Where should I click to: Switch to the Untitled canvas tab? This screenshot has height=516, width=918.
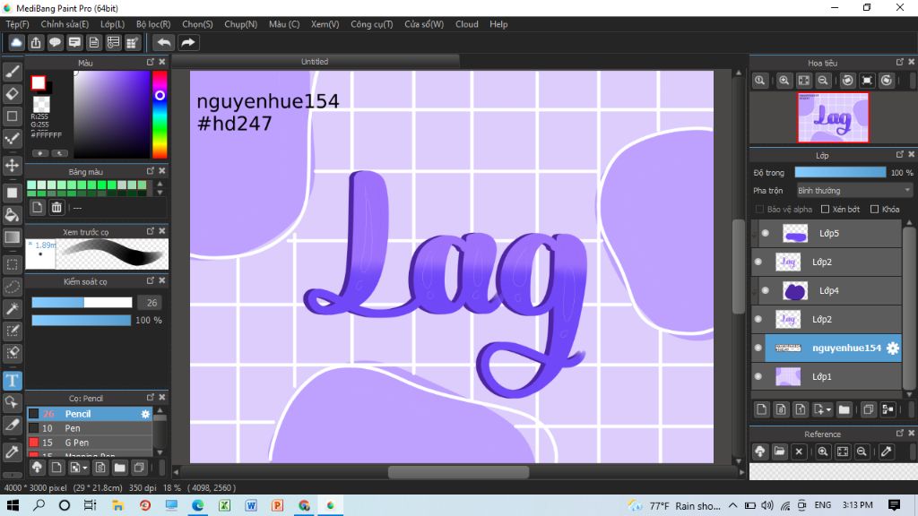315,62
